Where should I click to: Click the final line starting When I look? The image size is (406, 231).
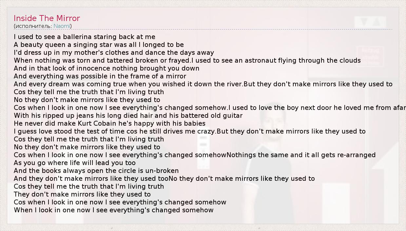[114, 210]
